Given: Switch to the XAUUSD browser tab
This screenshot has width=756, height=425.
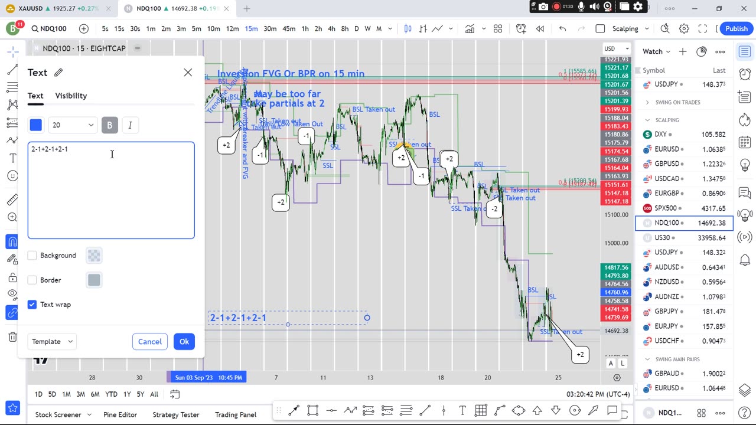Looking at the screenshot, I should 58,8.
